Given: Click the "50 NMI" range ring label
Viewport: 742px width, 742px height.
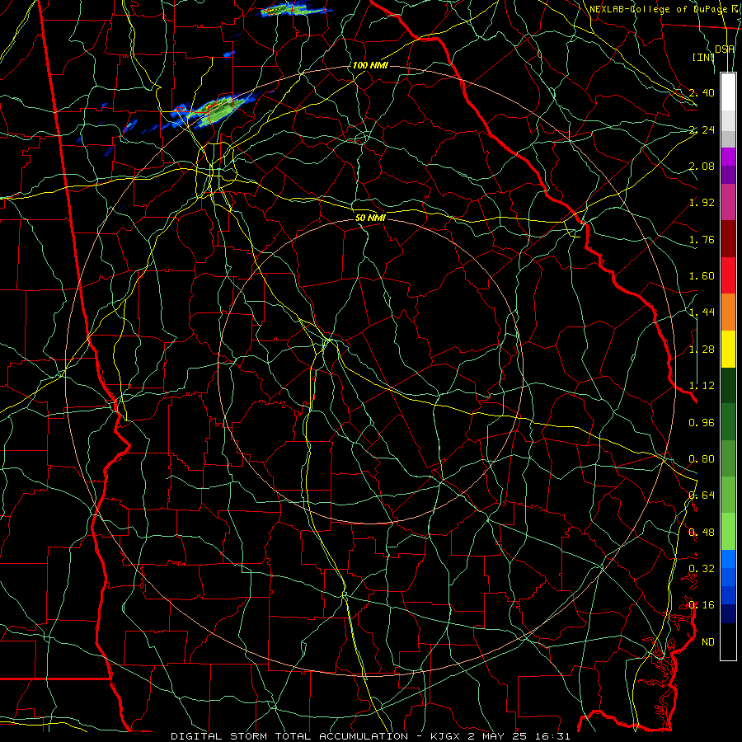Looking at the screenshot, I should coord(370,218).
